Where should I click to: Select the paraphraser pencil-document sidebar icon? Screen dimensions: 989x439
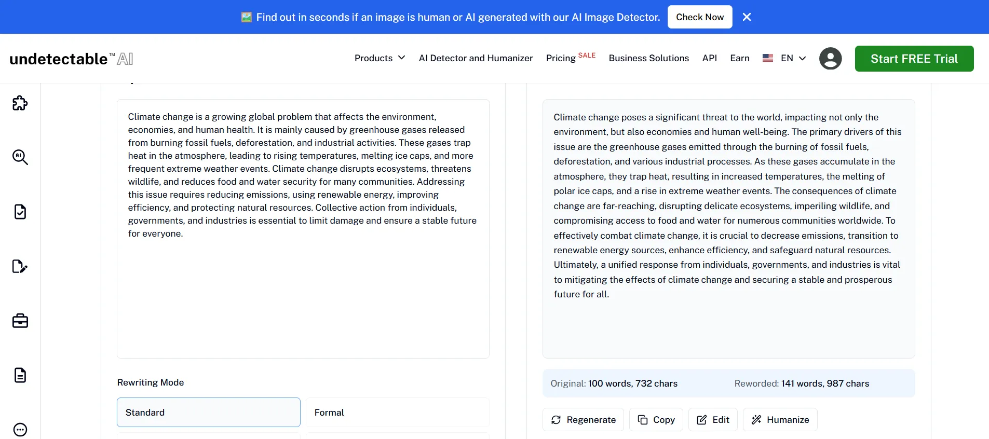20,266
